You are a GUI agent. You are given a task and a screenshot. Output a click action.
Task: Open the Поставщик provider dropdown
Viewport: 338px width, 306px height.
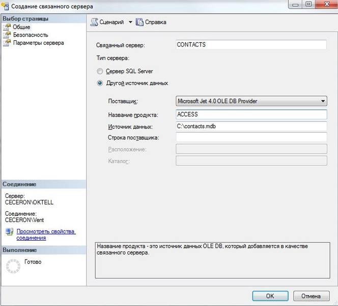click(x=251, y=101)
